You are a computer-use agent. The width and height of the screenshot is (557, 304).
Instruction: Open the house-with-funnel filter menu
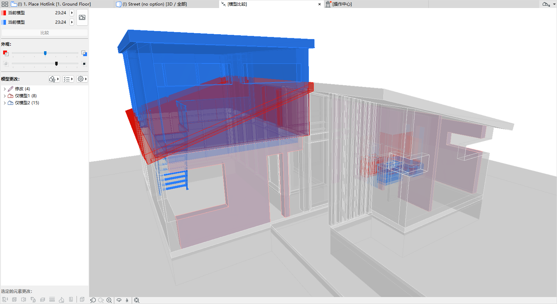54,79
